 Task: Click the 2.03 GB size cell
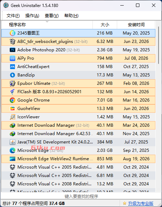[105, 150]
